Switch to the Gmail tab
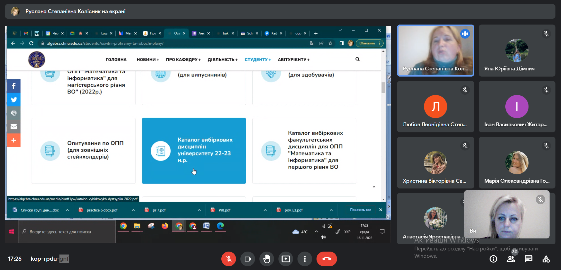Image resolution: width=561 pixels, height=270 pixels. [x=26, y=33]
